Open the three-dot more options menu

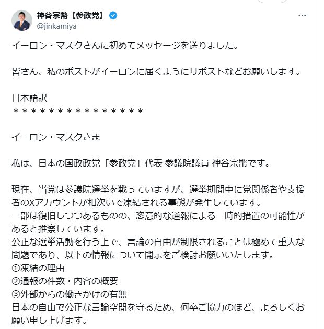click(x=302, y=16)
